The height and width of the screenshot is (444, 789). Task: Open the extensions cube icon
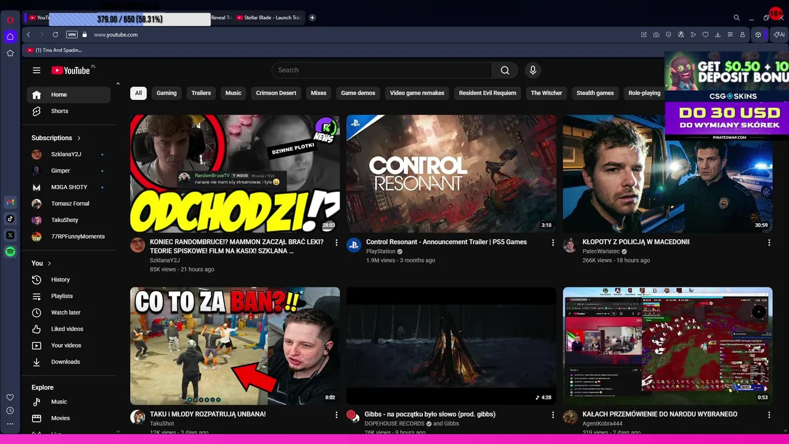coord(758,35)
